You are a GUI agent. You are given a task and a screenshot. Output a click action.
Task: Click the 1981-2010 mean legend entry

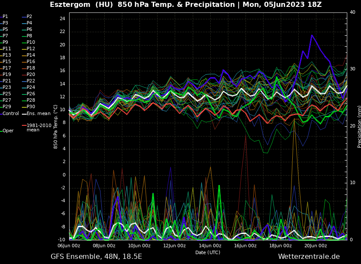[x=39, y=127]
